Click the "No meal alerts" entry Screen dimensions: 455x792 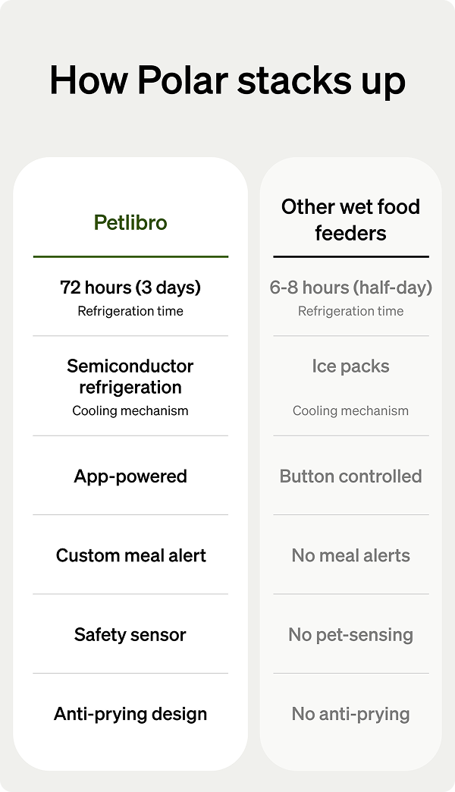[350, 555]
